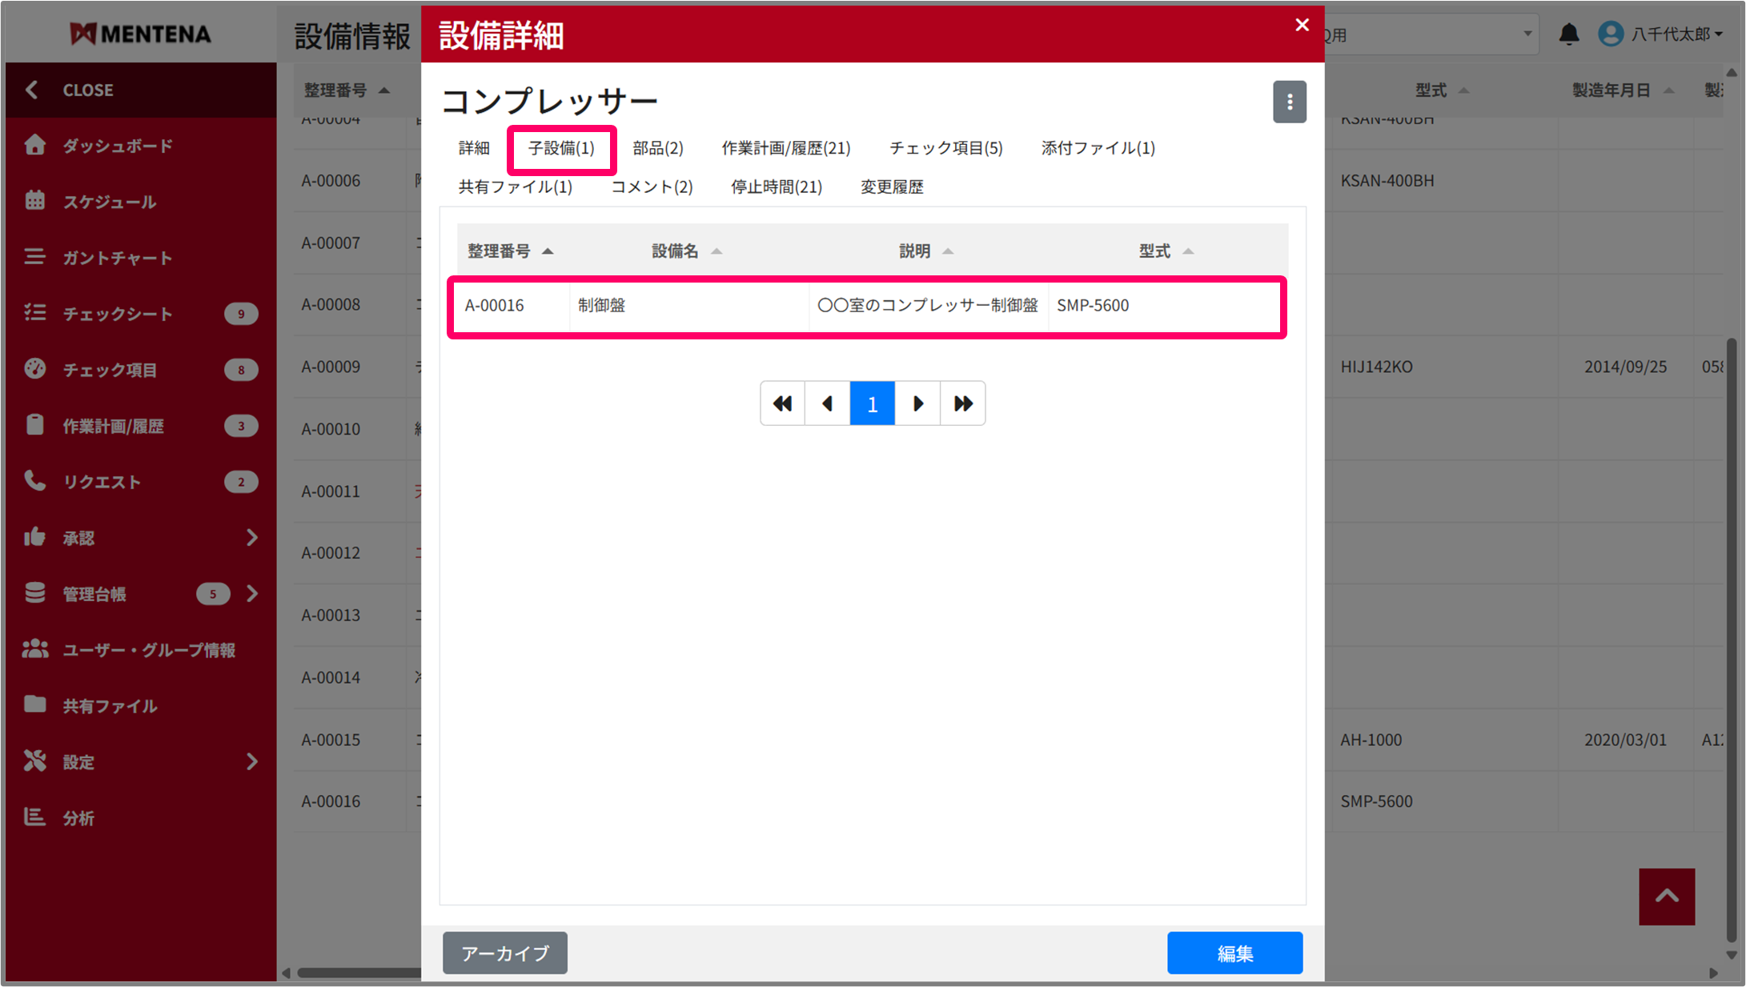The image size is (1746, 987).
Task: Open the Analysis page in the sidebar
Action: click(x=78, y=818)
